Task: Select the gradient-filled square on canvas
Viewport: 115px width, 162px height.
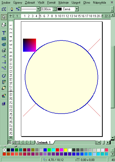Action: click(x=29, y=45)
